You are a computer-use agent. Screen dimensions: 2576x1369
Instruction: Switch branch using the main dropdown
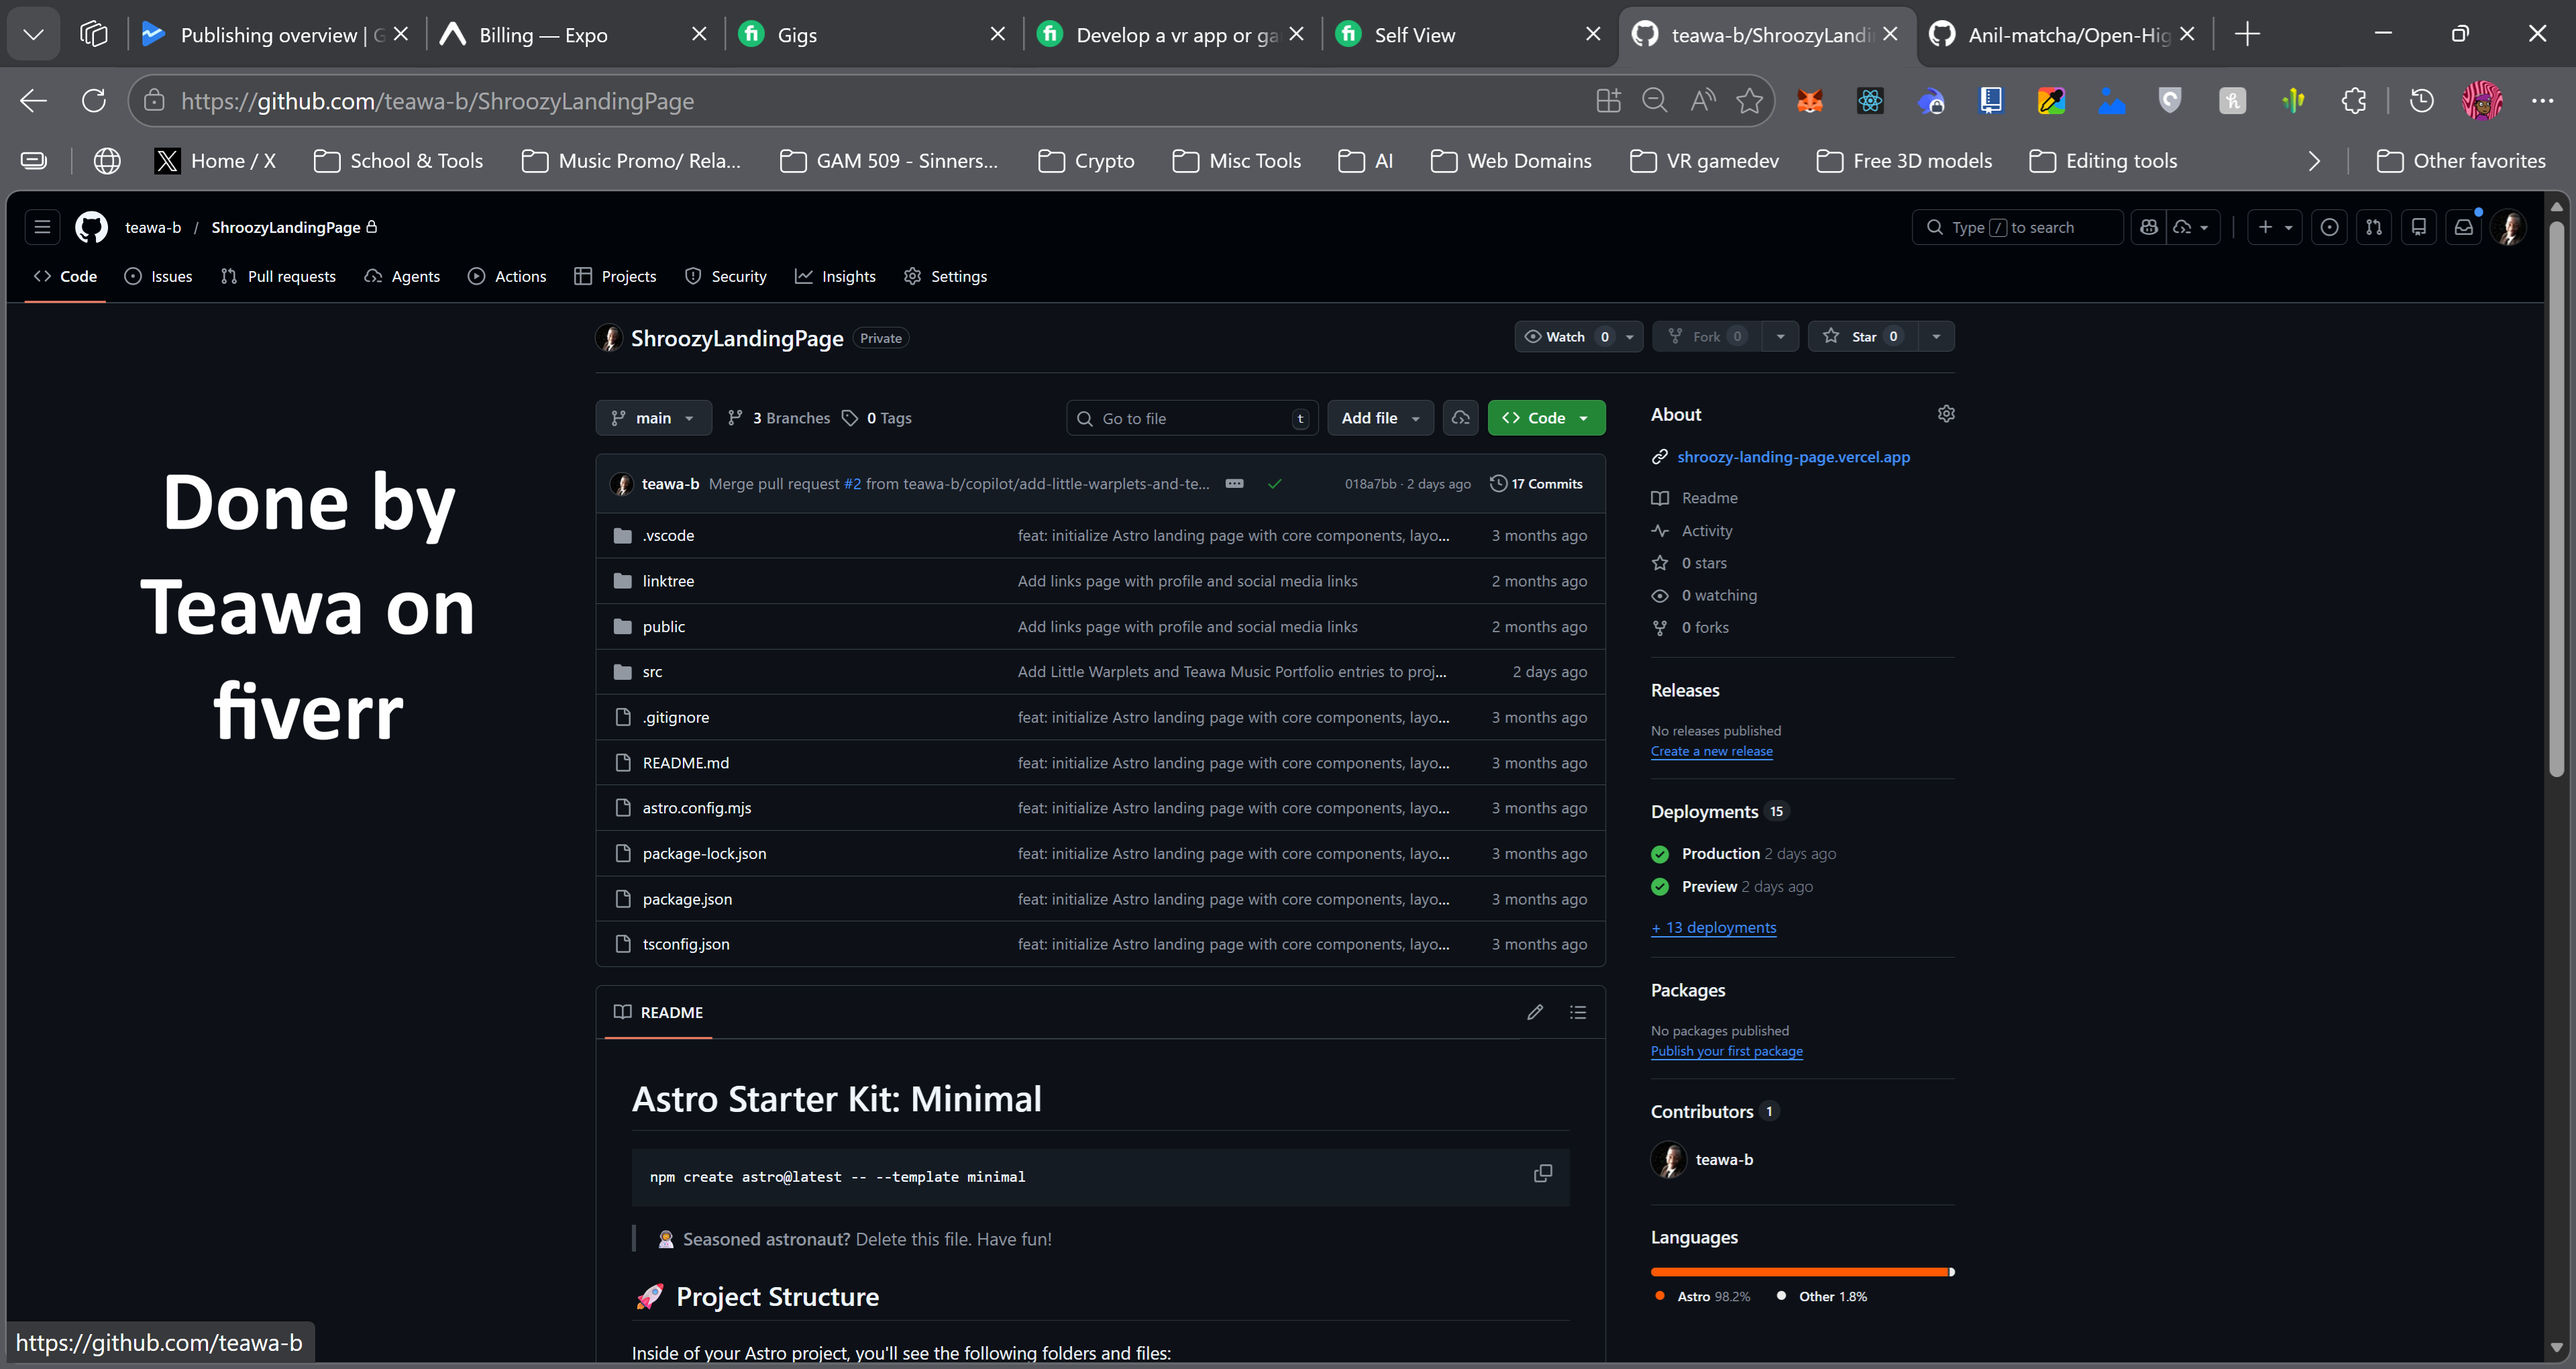[654, 417]
